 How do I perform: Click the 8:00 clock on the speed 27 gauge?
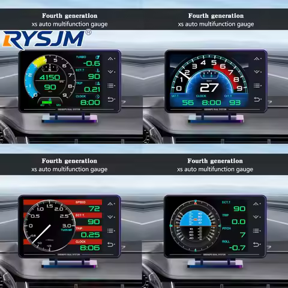pos(211,103)
